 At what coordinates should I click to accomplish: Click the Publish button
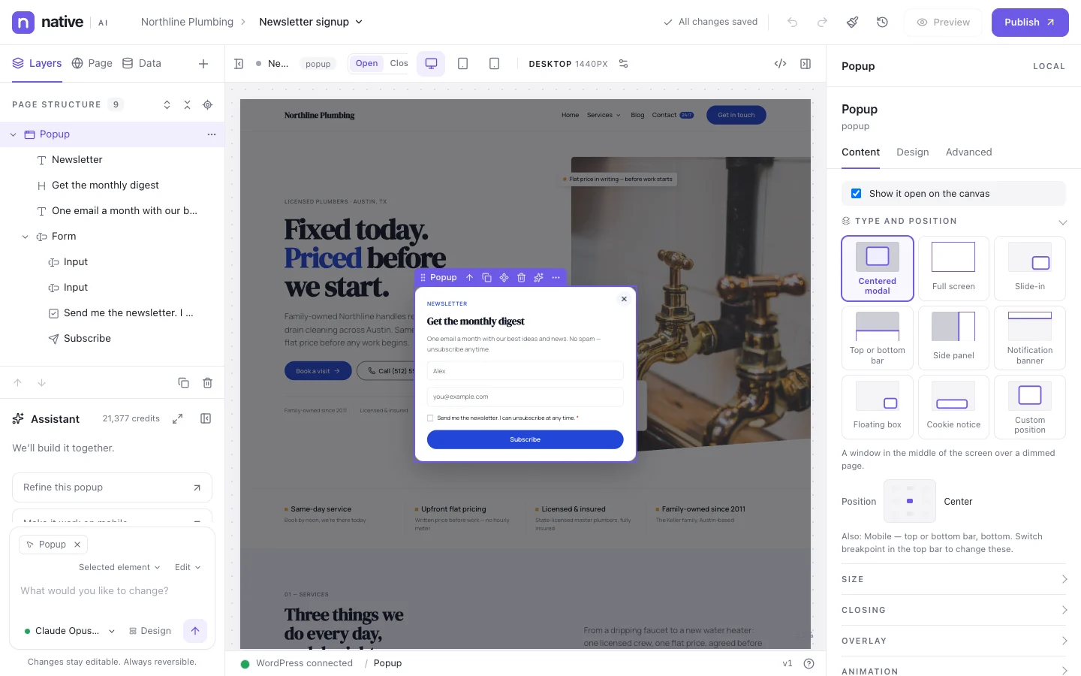1030,23
